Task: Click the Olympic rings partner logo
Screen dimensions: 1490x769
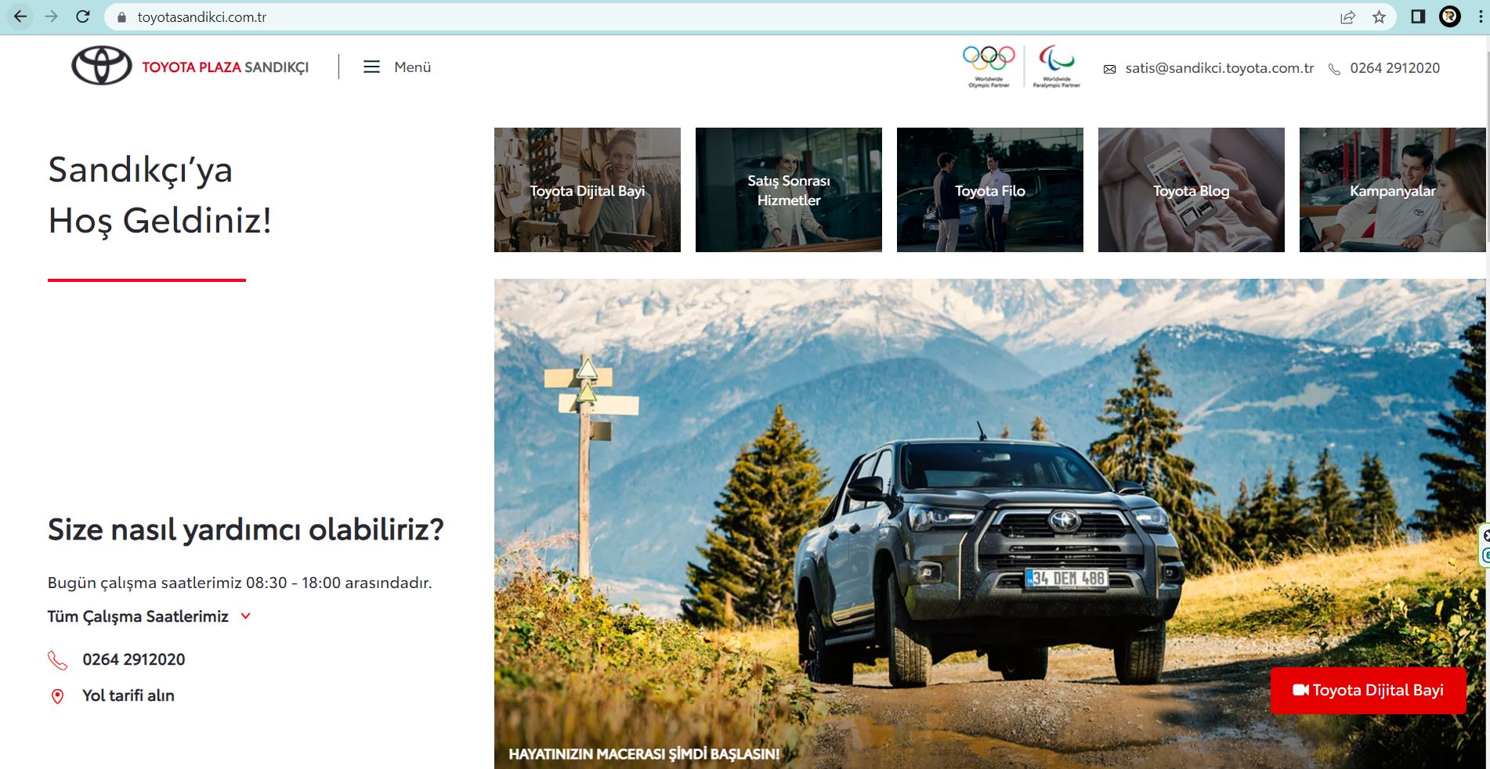Action: 989,66
